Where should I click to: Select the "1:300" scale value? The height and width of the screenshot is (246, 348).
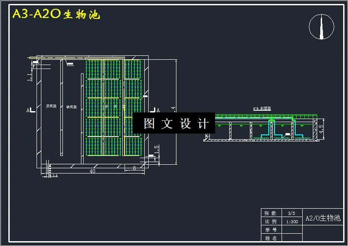tap(292, 221)
